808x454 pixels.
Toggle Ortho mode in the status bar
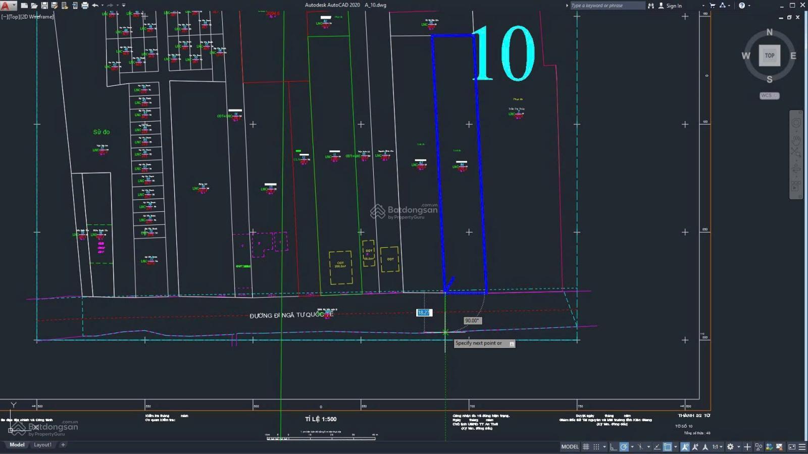[x=613, y=447]
